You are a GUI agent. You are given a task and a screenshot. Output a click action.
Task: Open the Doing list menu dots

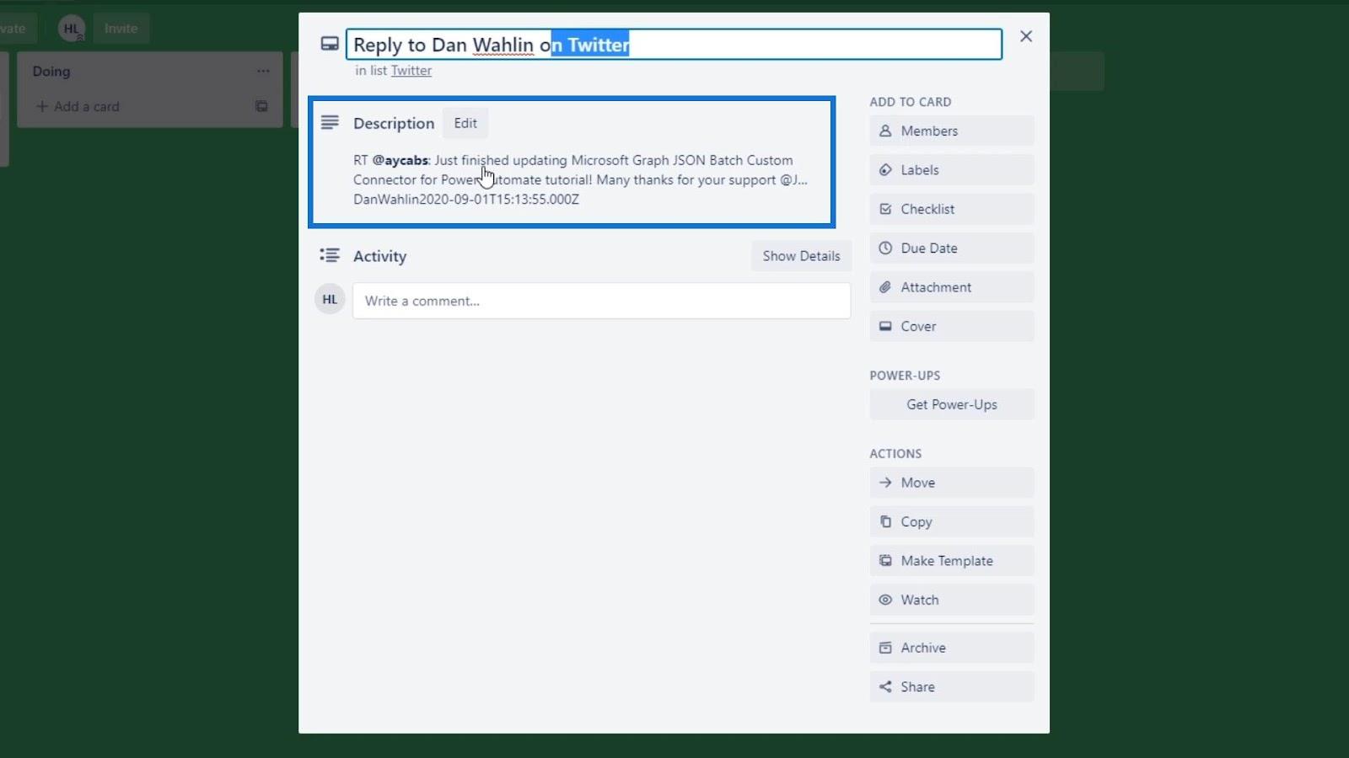coord(263,72)
